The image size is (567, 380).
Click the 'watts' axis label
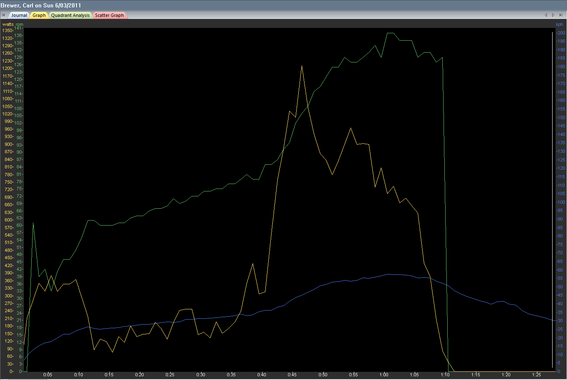[8, 24]
